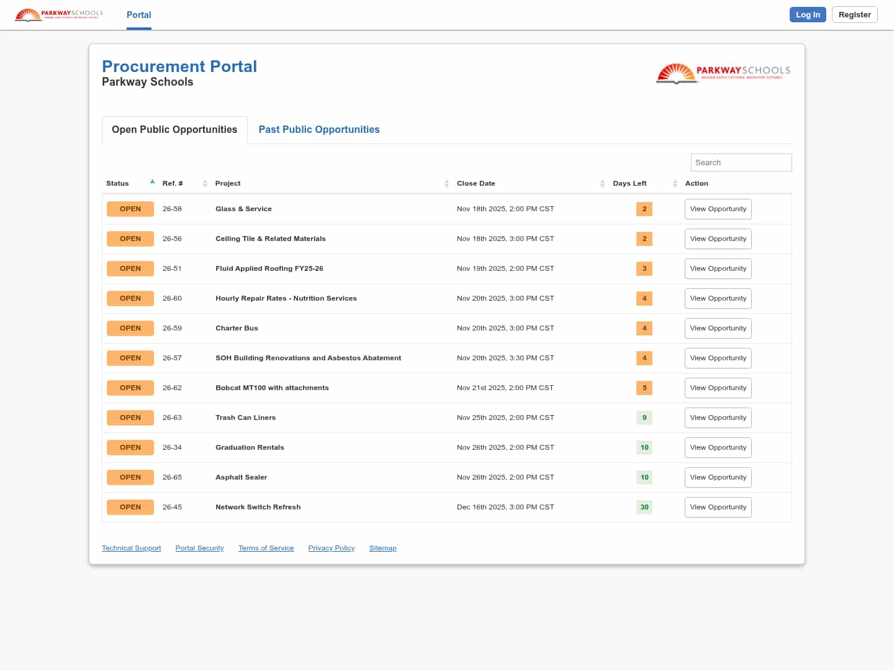The height and width of the screenshot is (671, 894).
Task: Sort by Ref. # column arrows
Action: [205, 183]
